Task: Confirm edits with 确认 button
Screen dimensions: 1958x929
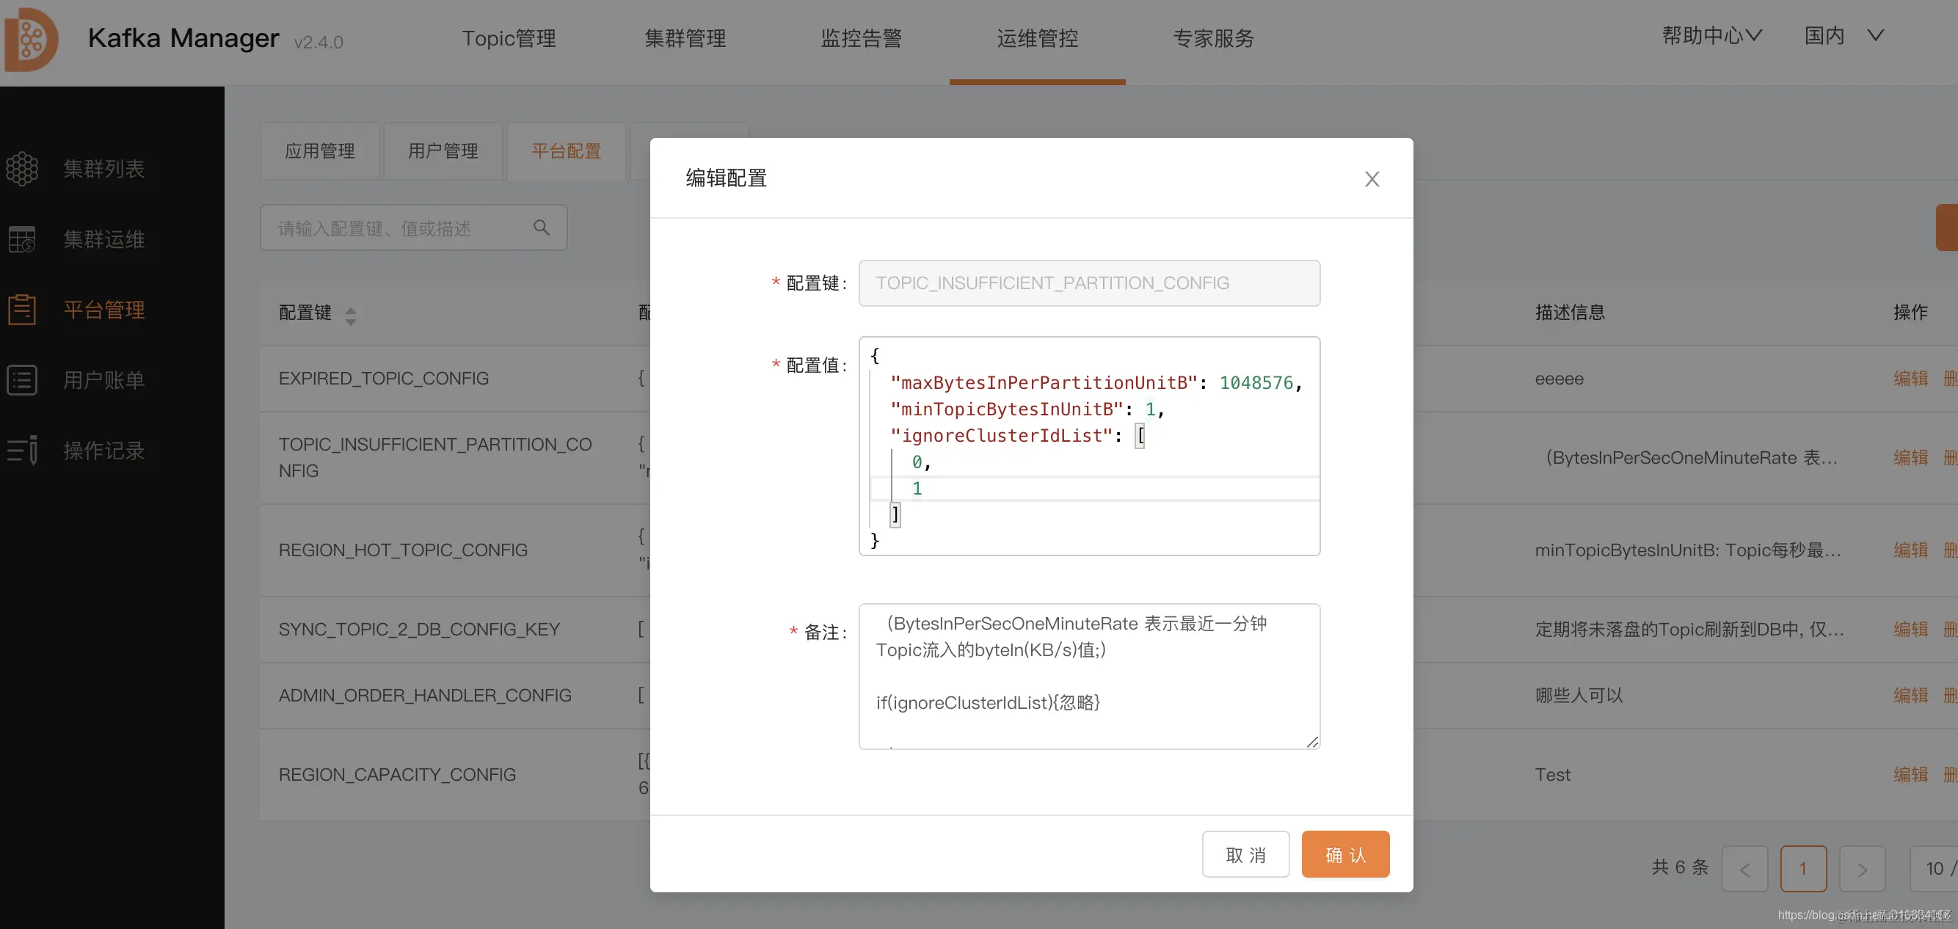Action: (1344, 854)
